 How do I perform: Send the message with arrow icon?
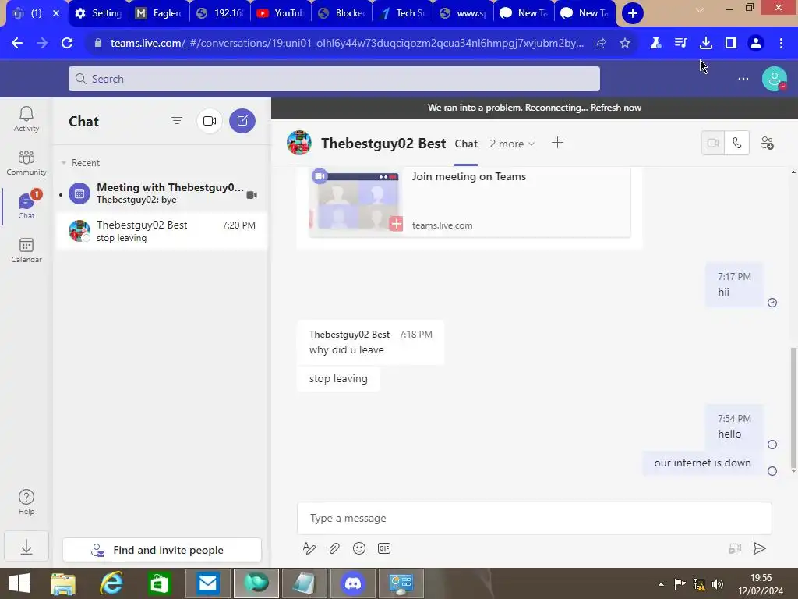(759, 548)
